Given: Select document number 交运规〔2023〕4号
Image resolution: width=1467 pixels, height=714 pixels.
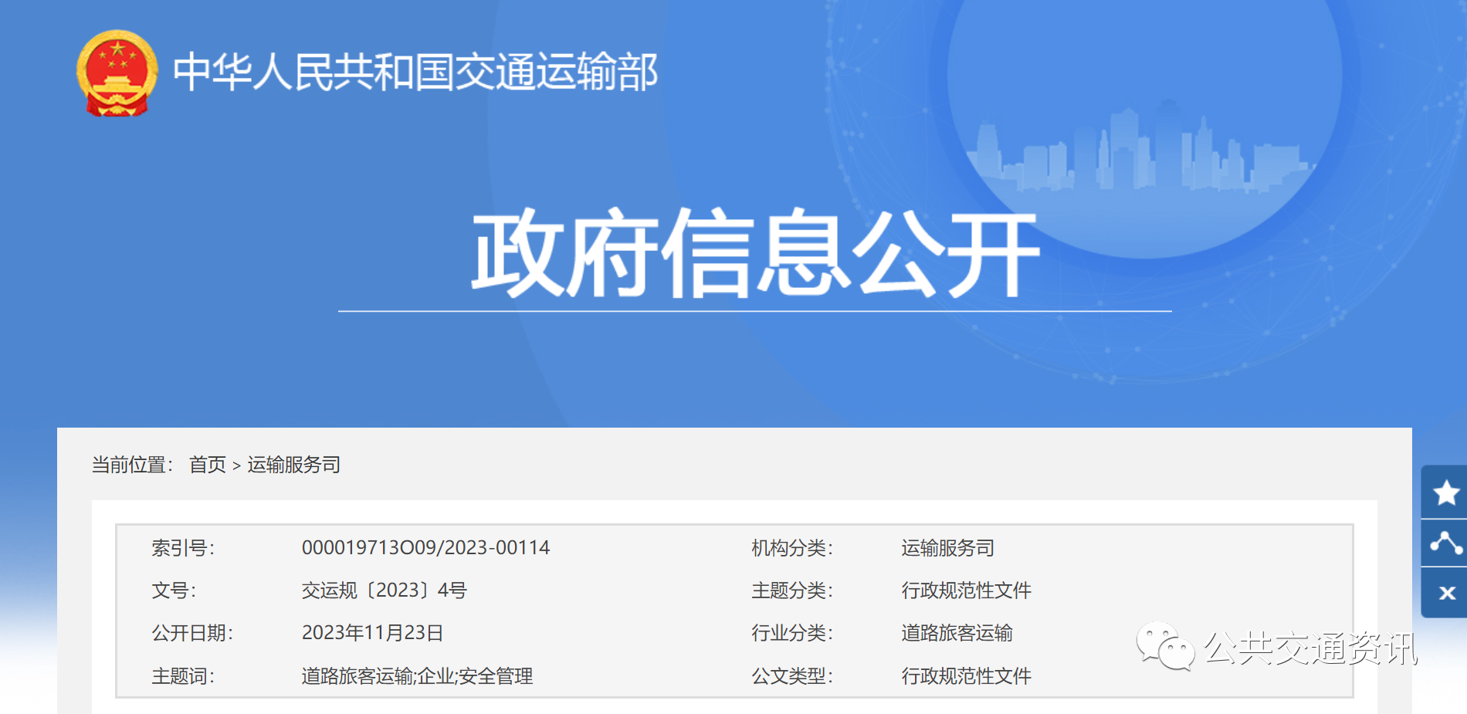Looking at the screenshot, I should 384,590.
